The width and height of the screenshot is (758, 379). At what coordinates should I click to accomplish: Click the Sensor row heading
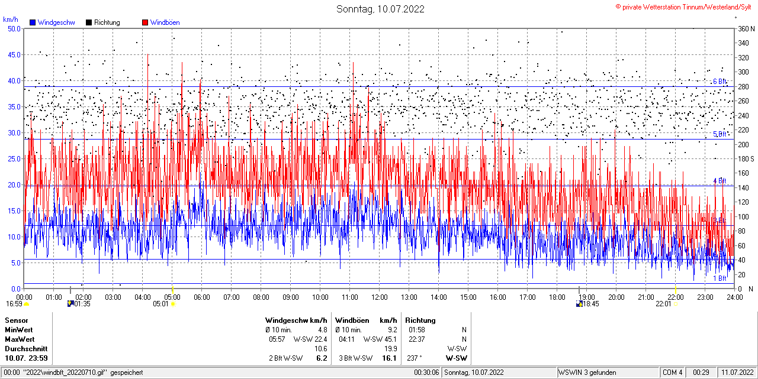pos(17,320)
